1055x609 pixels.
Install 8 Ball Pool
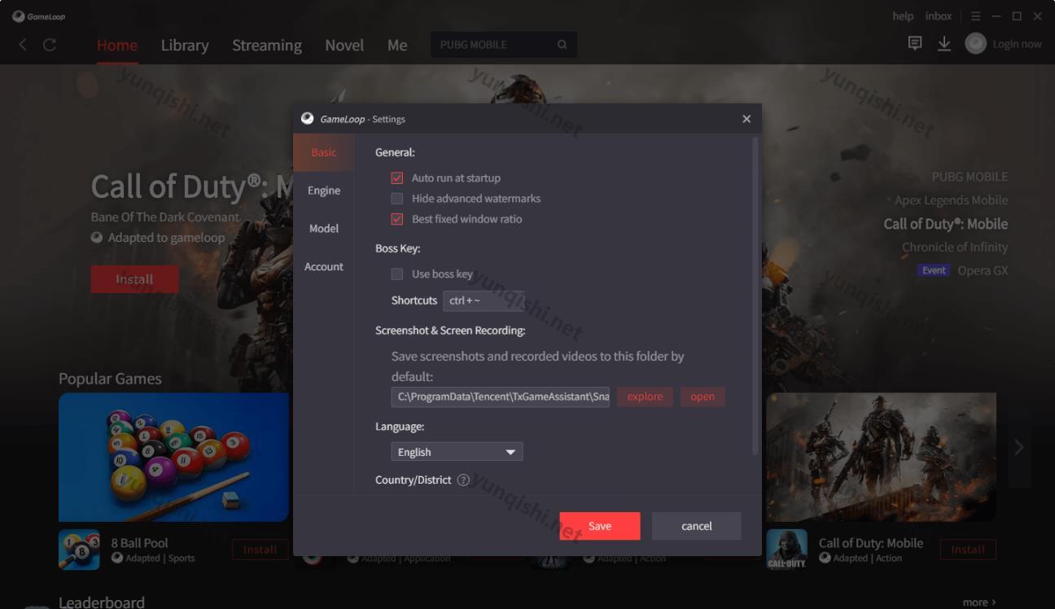coord(260,550)
